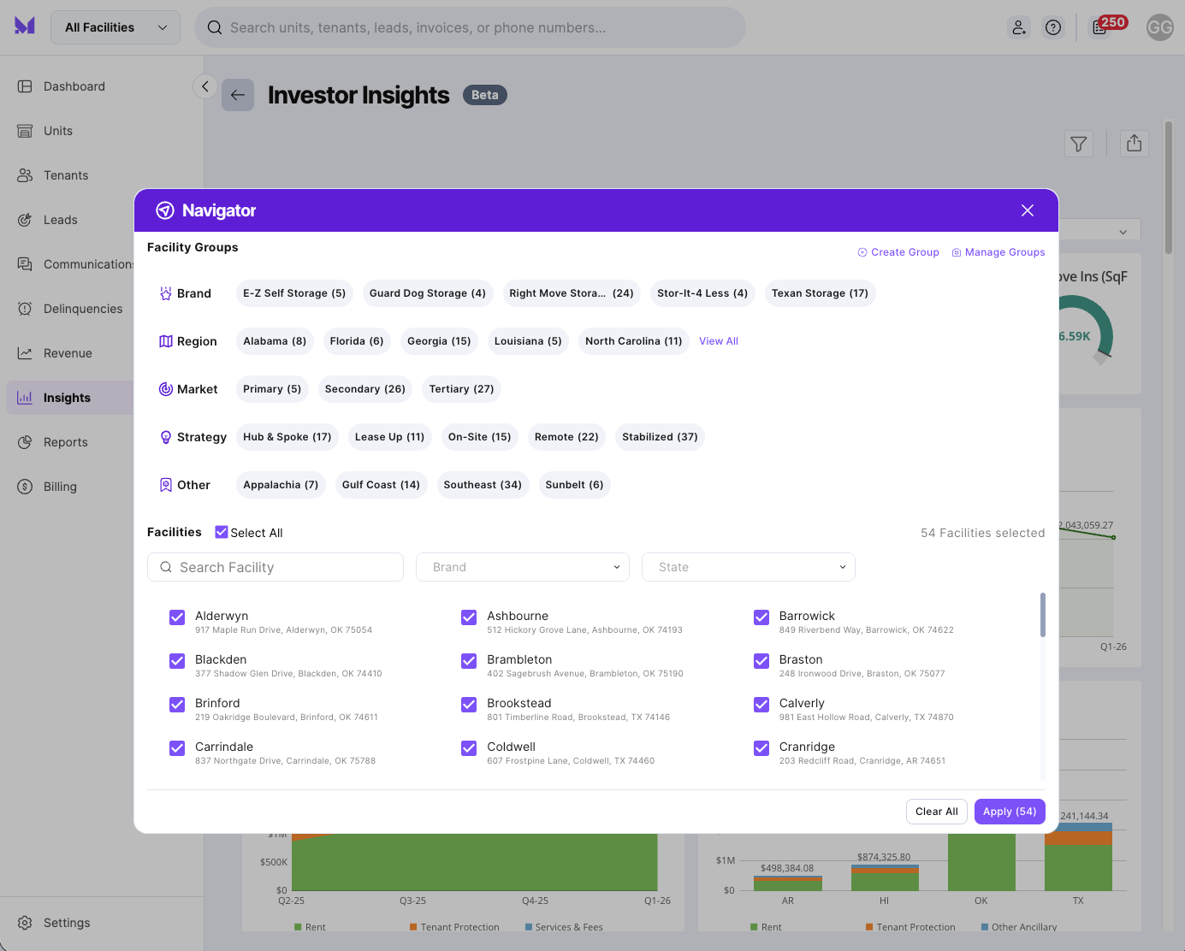
Task: Deselect the Cranridge facility checkbox
Action: pyautogui.click(x=761, y=748)
